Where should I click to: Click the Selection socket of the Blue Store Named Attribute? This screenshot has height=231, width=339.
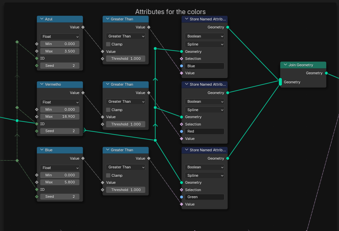tap(182, 59)
